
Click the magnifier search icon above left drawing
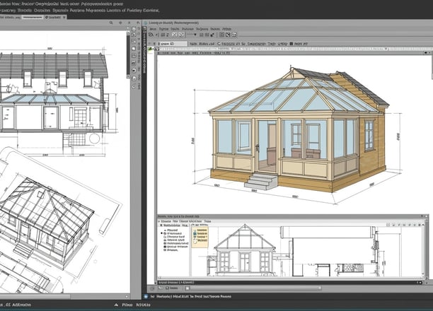111,23
